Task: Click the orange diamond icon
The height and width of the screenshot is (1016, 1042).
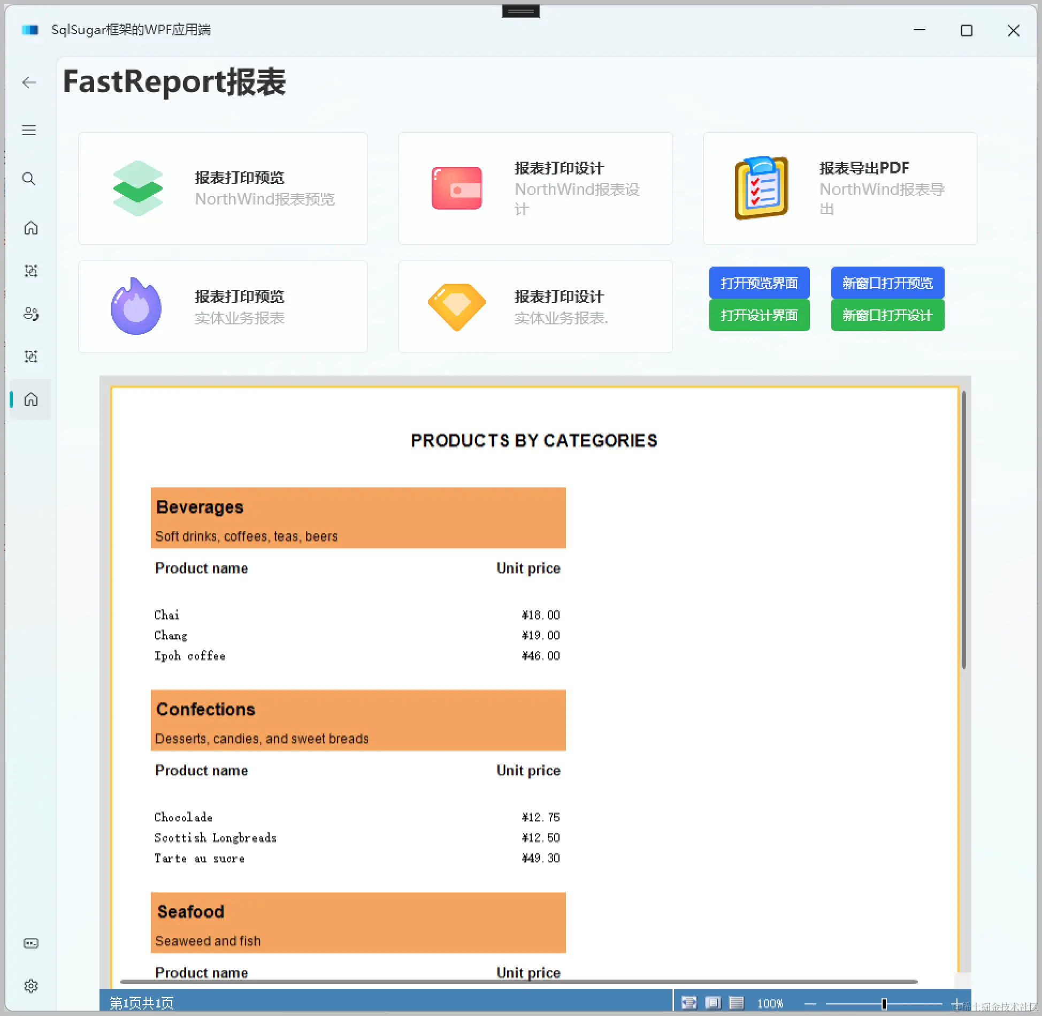Action: pos(456,307)
